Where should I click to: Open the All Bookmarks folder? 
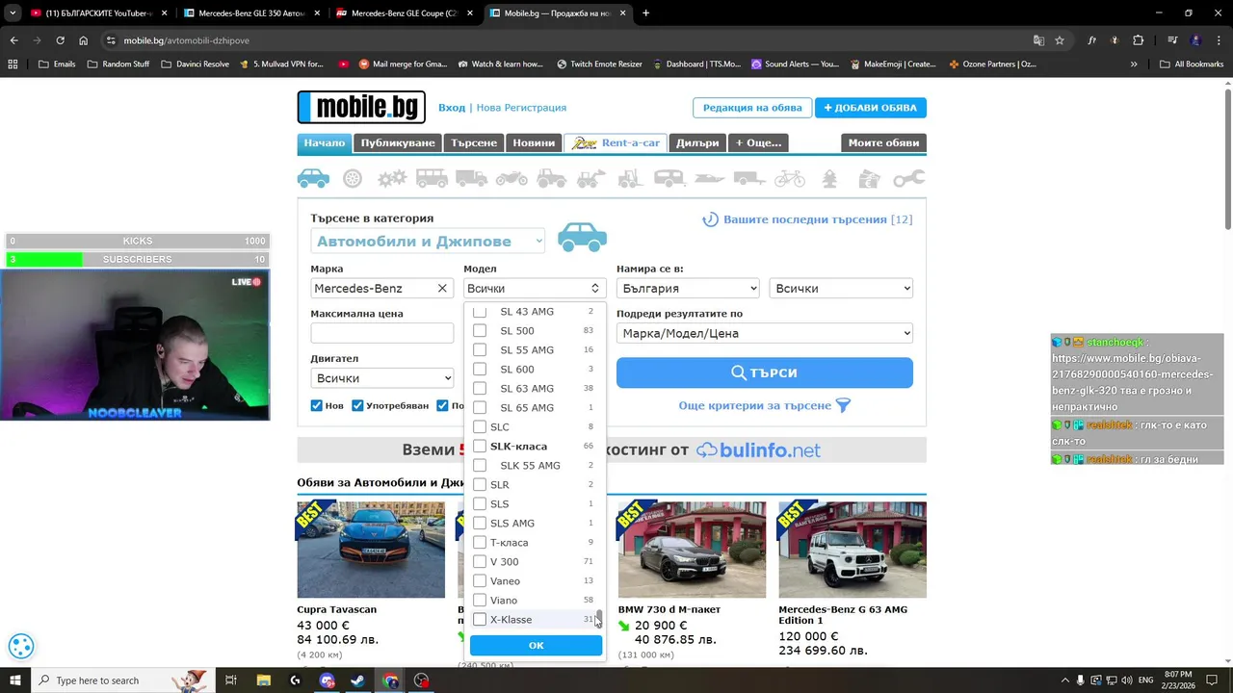click(x=1192, y=64)
